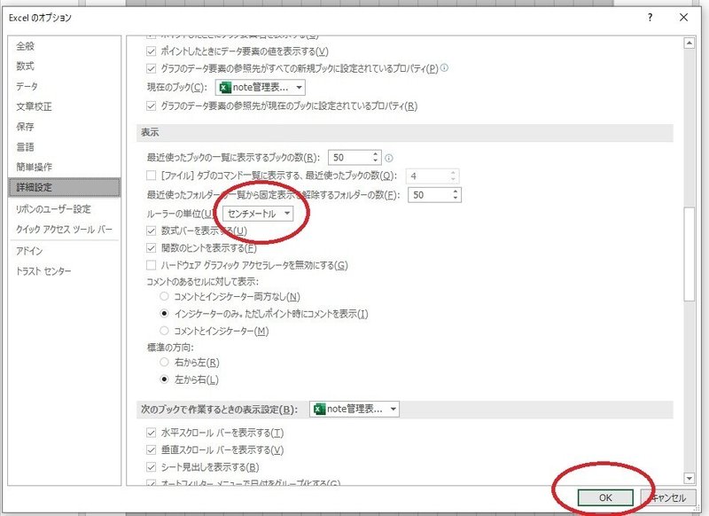Image resolution: width=709 pixels, height=516 pixels.
Task: Select コメントとインジケーター(M) radio option
Action: tap(164, 331)
